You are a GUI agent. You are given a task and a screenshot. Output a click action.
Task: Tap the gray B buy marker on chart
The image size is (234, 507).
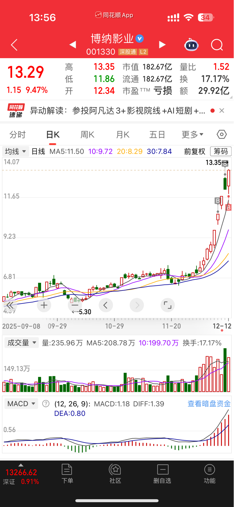pyautogui.click(x=218, y=201)
